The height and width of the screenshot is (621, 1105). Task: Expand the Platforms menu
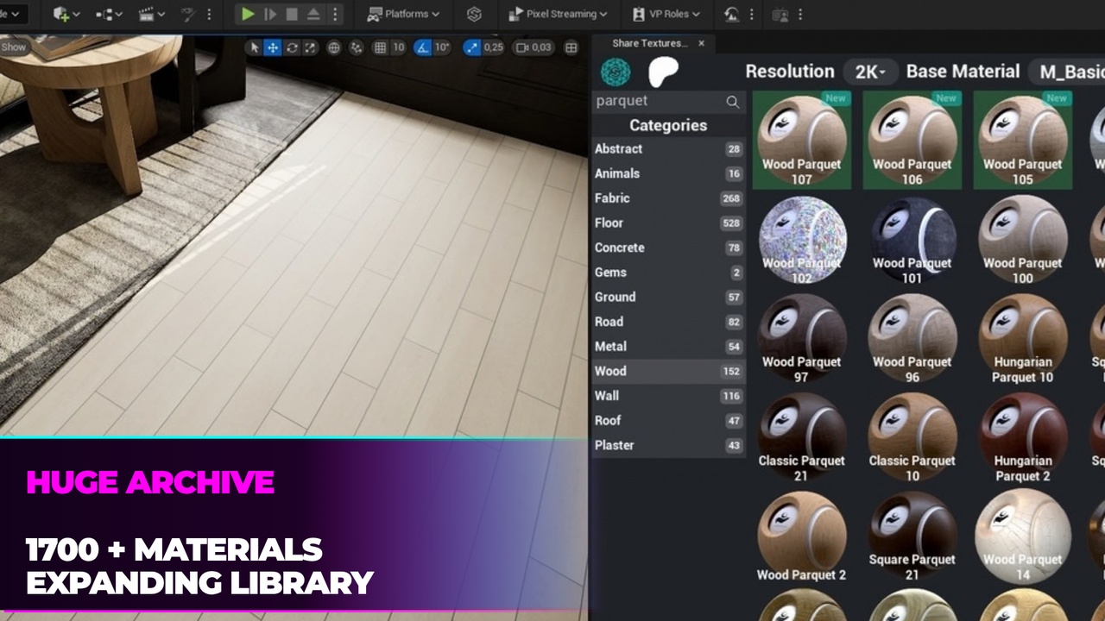click(x=403, y=14)
